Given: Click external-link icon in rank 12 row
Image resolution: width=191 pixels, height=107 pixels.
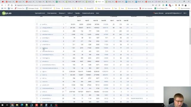Looking at the screenshot, I should 41,62.
